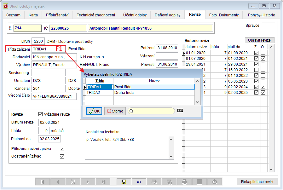Switch to Technické zhodnocení tab
The height and width of the screenshot is (190, 283).
tap(96, 15)
